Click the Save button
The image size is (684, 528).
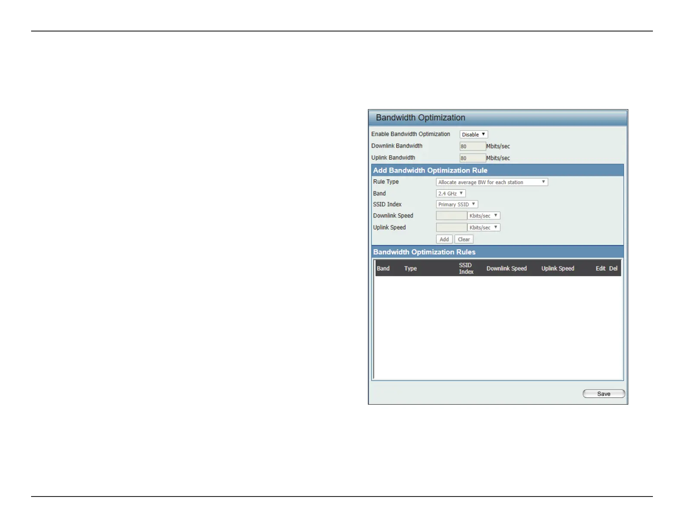click(x=604, y=394)
